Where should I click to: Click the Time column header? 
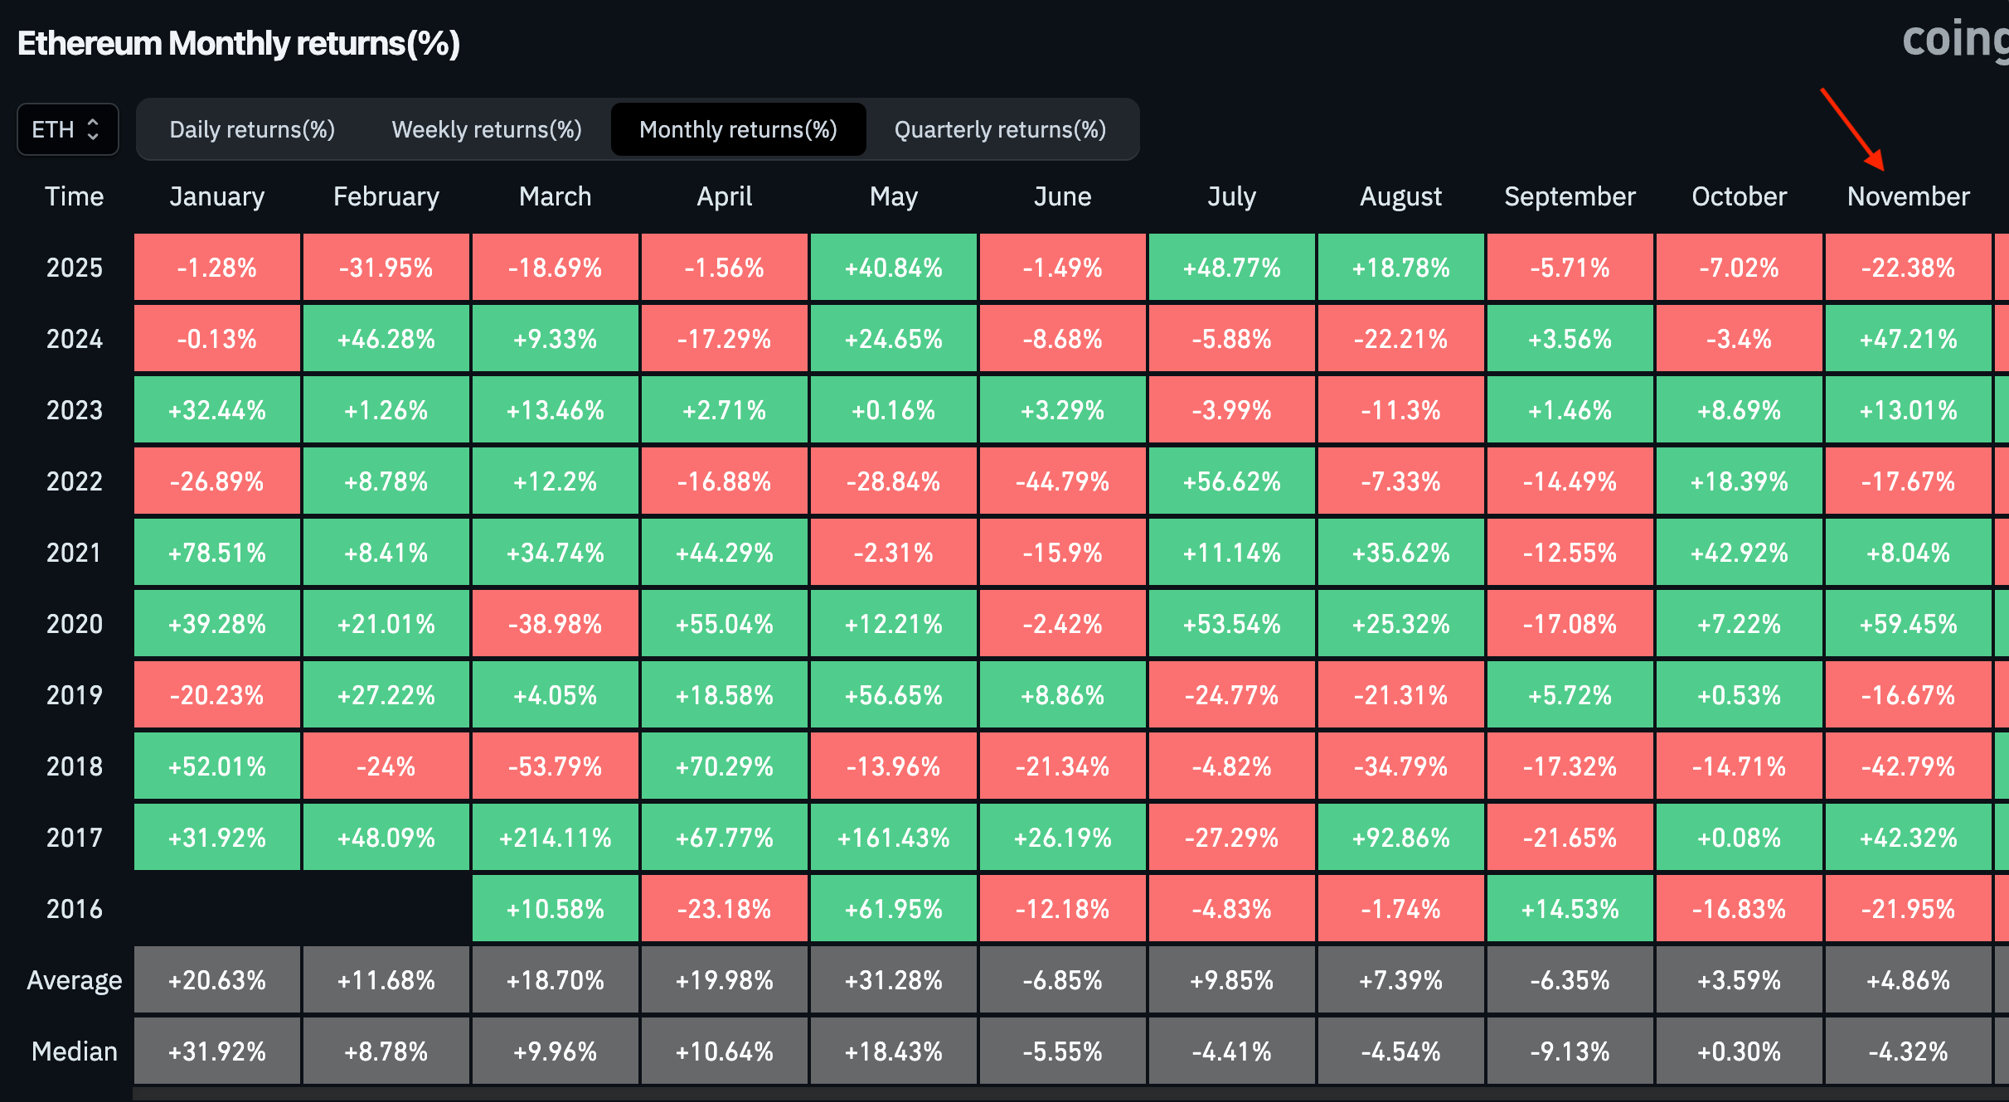pyautogui.click(x=74, y=196)
